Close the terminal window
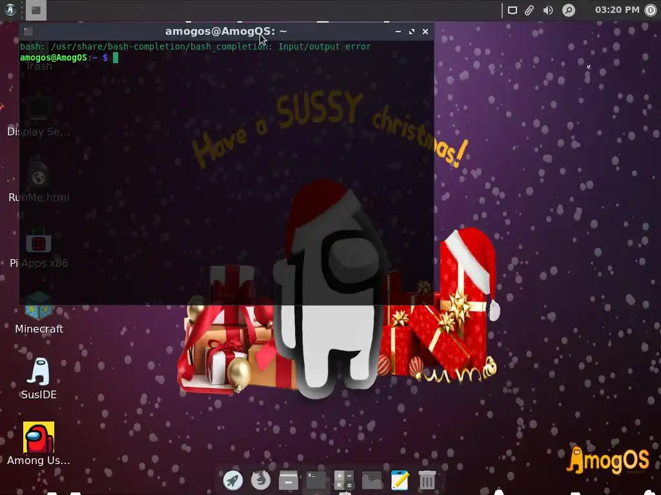This screenshot has width=661, height=495. tap(425, 32)
